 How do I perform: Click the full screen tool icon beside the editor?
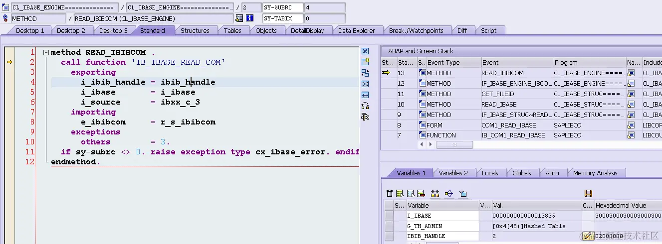[365, 84]
